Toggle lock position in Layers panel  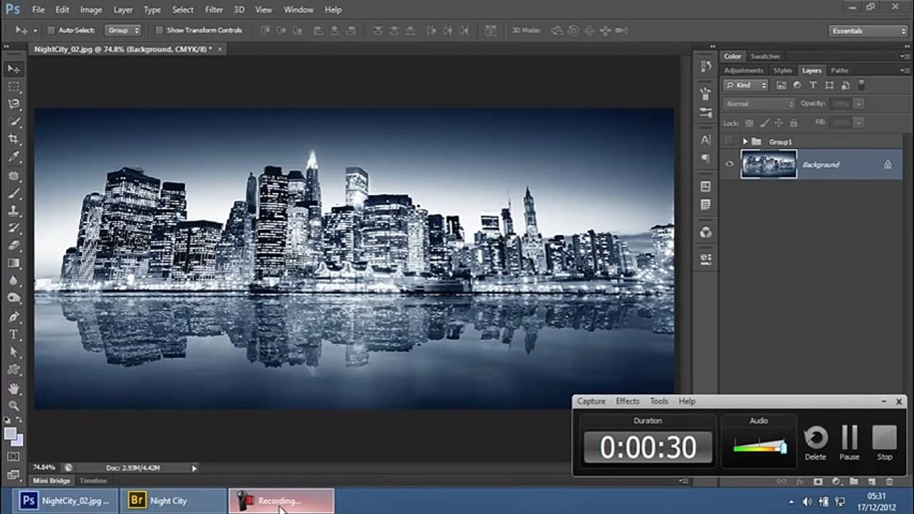click(x=778, y=123)
